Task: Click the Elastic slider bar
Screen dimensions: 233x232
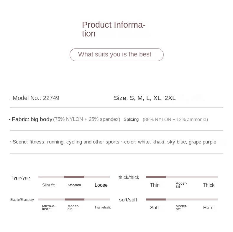Action: click(74, 199)
